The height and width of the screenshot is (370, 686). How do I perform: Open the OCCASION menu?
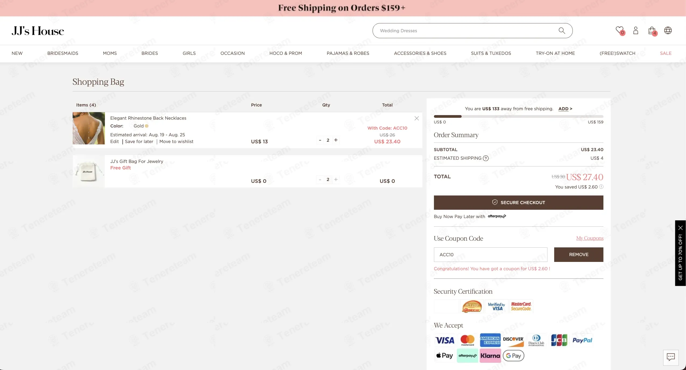(x=233, y=53)
